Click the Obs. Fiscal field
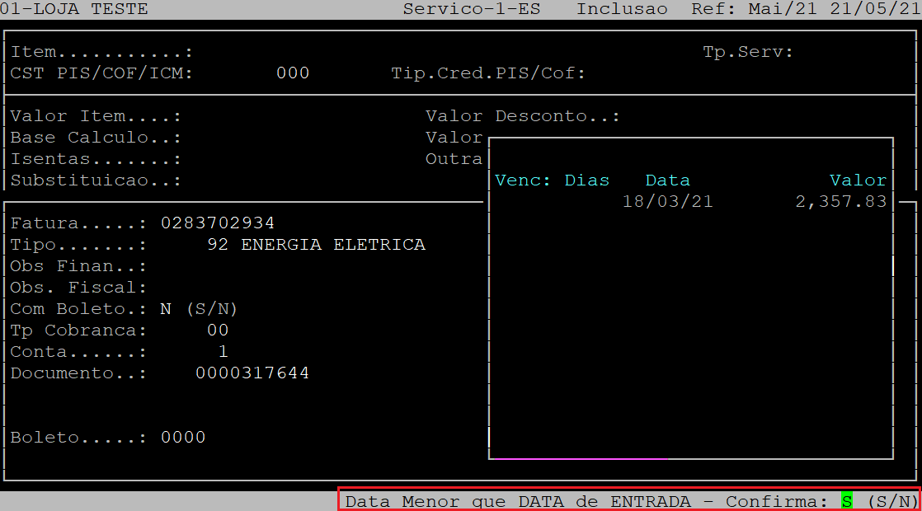The height and width of the screenshot is (511, 922). click(247, 288)
